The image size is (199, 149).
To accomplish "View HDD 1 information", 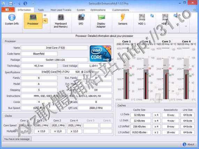I will coord(142,20).
